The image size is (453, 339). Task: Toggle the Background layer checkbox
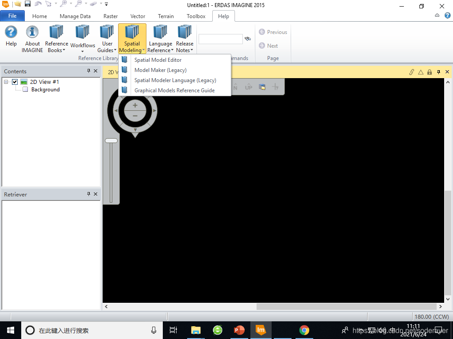pos(25,89)
